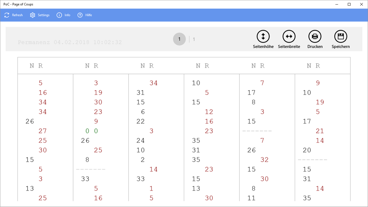368x207 pixels.
Task: Fit to width with Seitenbreite icon
Action: (x=289, y=37)
